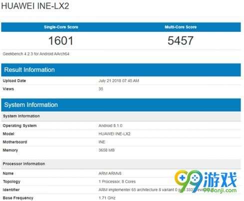Select the July 21 2018 upload date value
244x201 pixels.
pos(119,81)
